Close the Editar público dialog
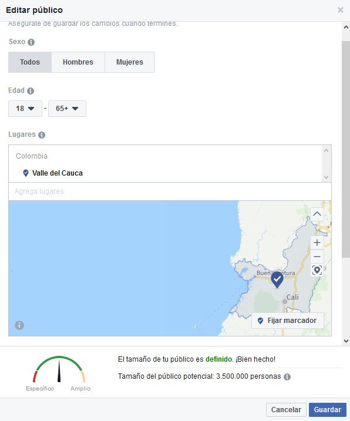The height and width of the screenshot is (421, 350). pyautogui.click(x=341, y=10)
